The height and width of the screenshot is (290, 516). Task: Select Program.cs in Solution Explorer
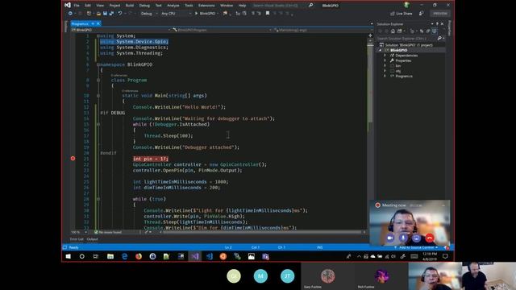point(404,76)
